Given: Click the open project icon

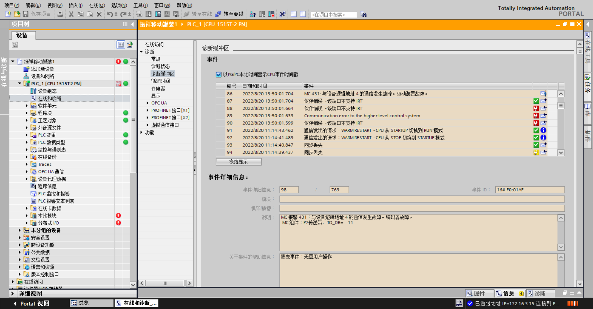Looking at the screenshot, I should pyautogui.click(x=17, y=14).
